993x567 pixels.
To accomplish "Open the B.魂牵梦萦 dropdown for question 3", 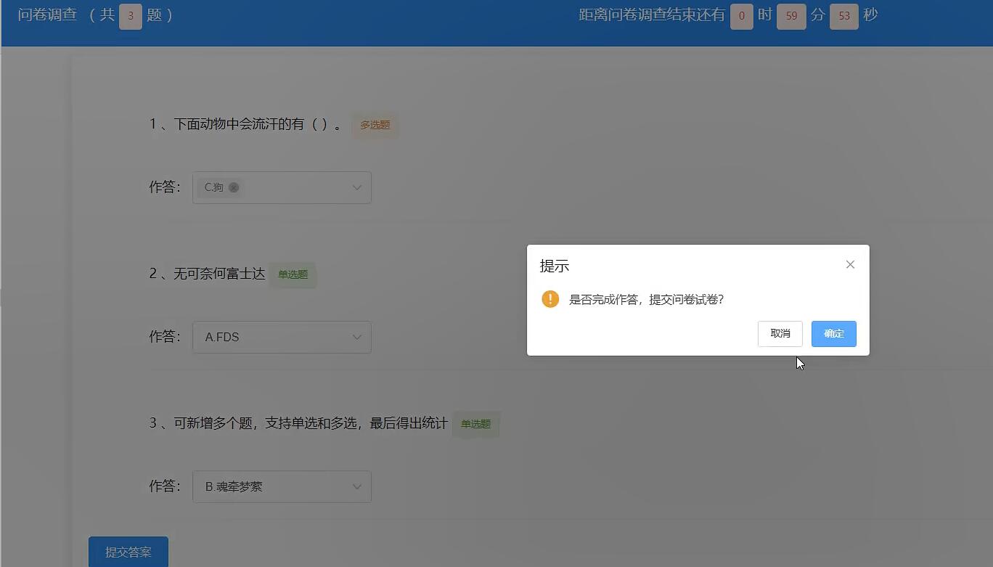I will coord(282,486).
